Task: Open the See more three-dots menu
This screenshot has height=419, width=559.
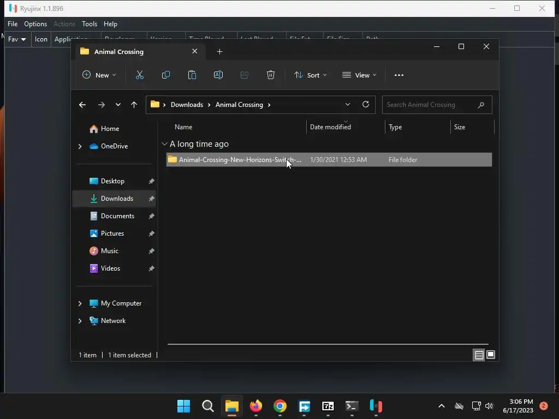Action: 399,75
